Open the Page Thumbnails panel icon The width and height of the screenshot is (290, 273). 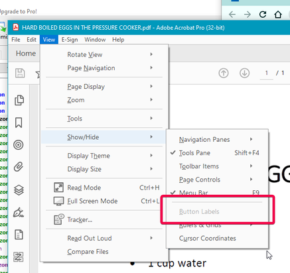pos(19,100)
